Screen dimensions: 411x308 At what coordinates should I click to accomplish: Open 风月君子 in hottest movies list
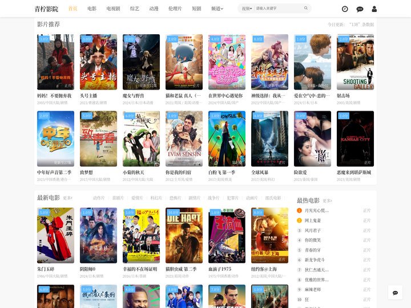click(312, 230)
